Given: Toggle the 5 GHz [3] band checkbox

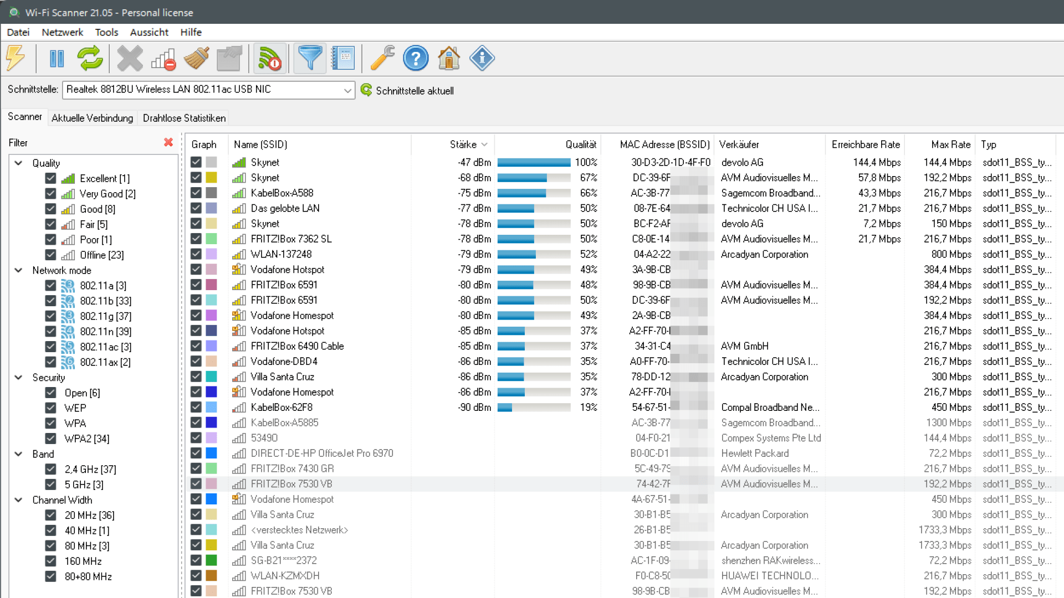Looking at the screenshot, I should point(50,484).
